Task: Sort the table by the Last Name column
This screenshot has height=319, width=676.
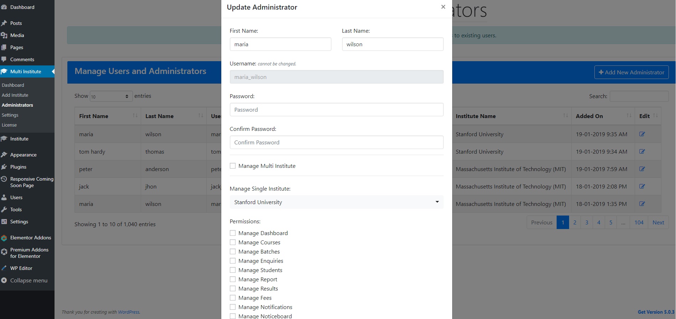Action: [x=174, y=116]
